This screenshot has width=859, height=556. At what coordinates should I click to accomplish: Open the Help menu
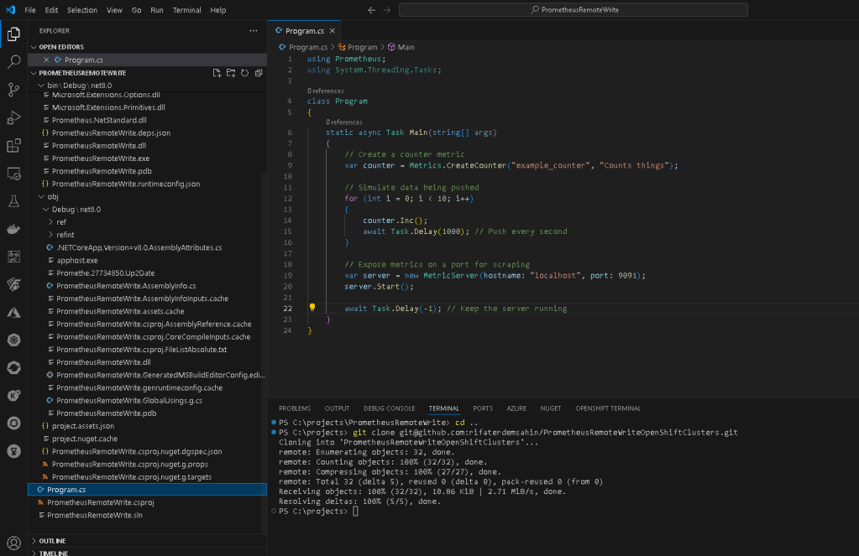pyautogui.click(x=218, y=10)
